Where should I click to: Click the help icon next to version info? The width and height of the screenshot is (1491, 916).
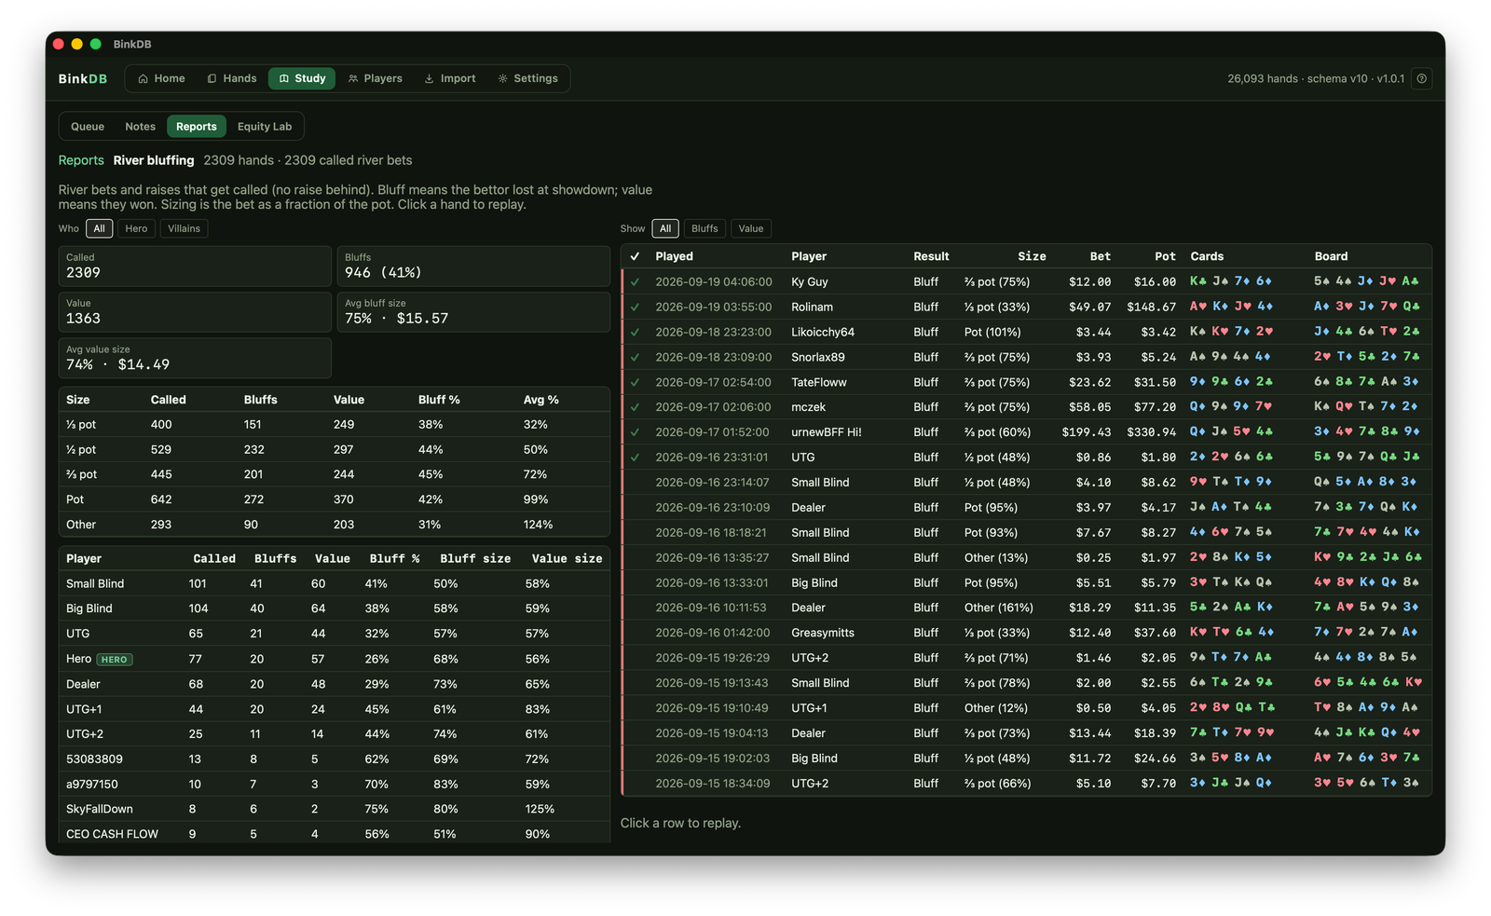click(x=1421, y=79)
